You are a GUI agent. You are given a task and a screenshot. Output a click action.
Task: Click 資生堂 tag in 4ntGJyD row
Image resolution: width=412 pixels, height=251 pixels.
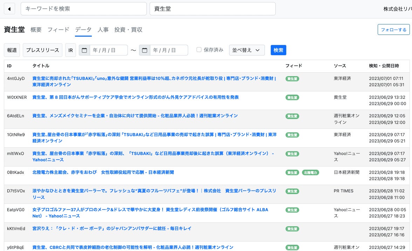292,79
